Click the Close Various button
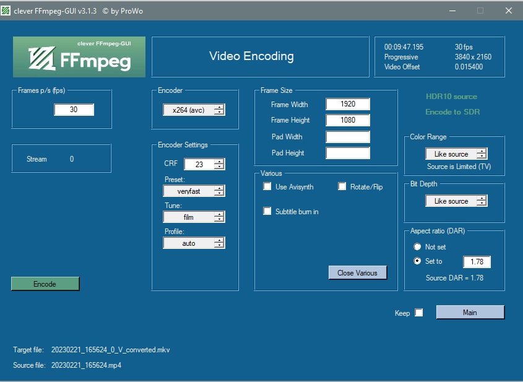Screen dimensions: 523x382 [x=358, y=272]
